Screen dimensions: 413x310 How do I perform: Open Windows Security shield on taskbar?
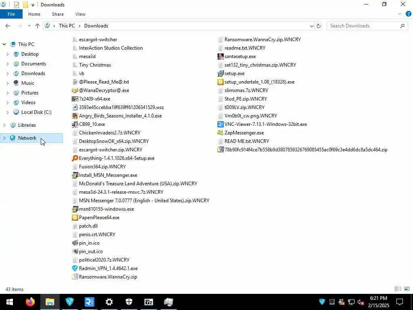[x=129, y=302]
